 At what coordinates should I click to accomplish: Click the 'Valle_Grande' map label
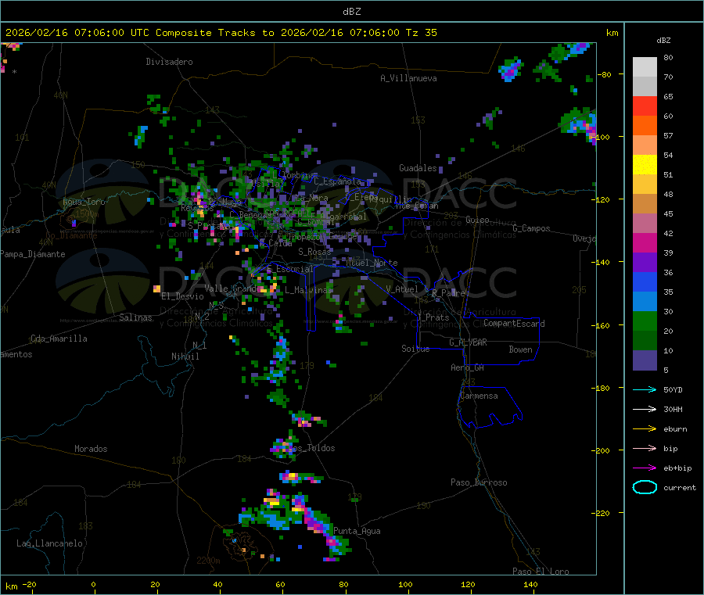point(232,289)
